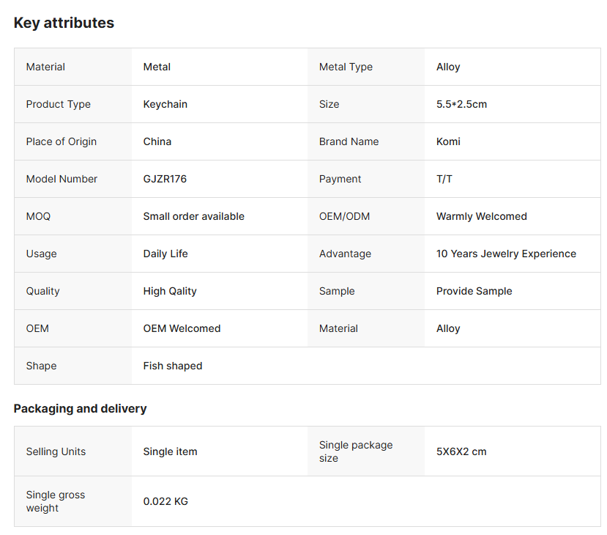The height and width of the screenshot is (535, 607).
Task: Click the 5X6X2 cm package size value
Action: (461, 451)
